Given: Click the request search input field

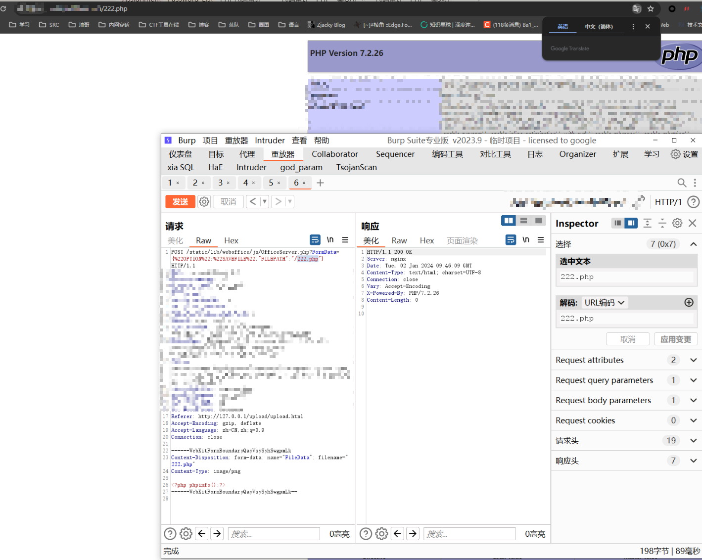Looking at the screenshot, I should (274, 534).
